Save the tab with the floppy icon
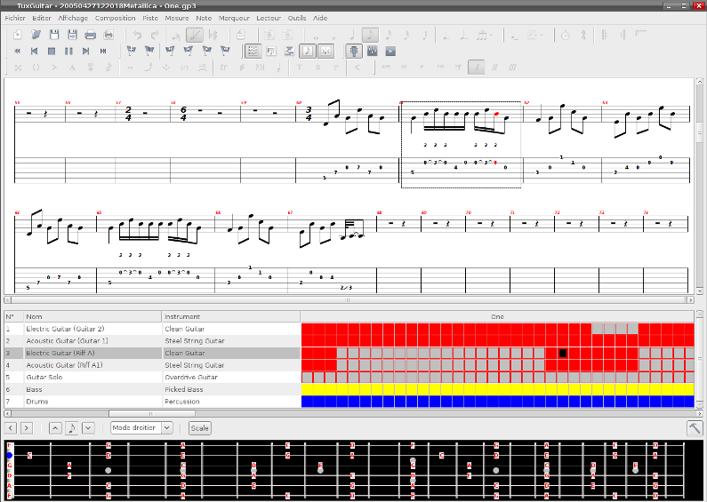 [54, 35]
